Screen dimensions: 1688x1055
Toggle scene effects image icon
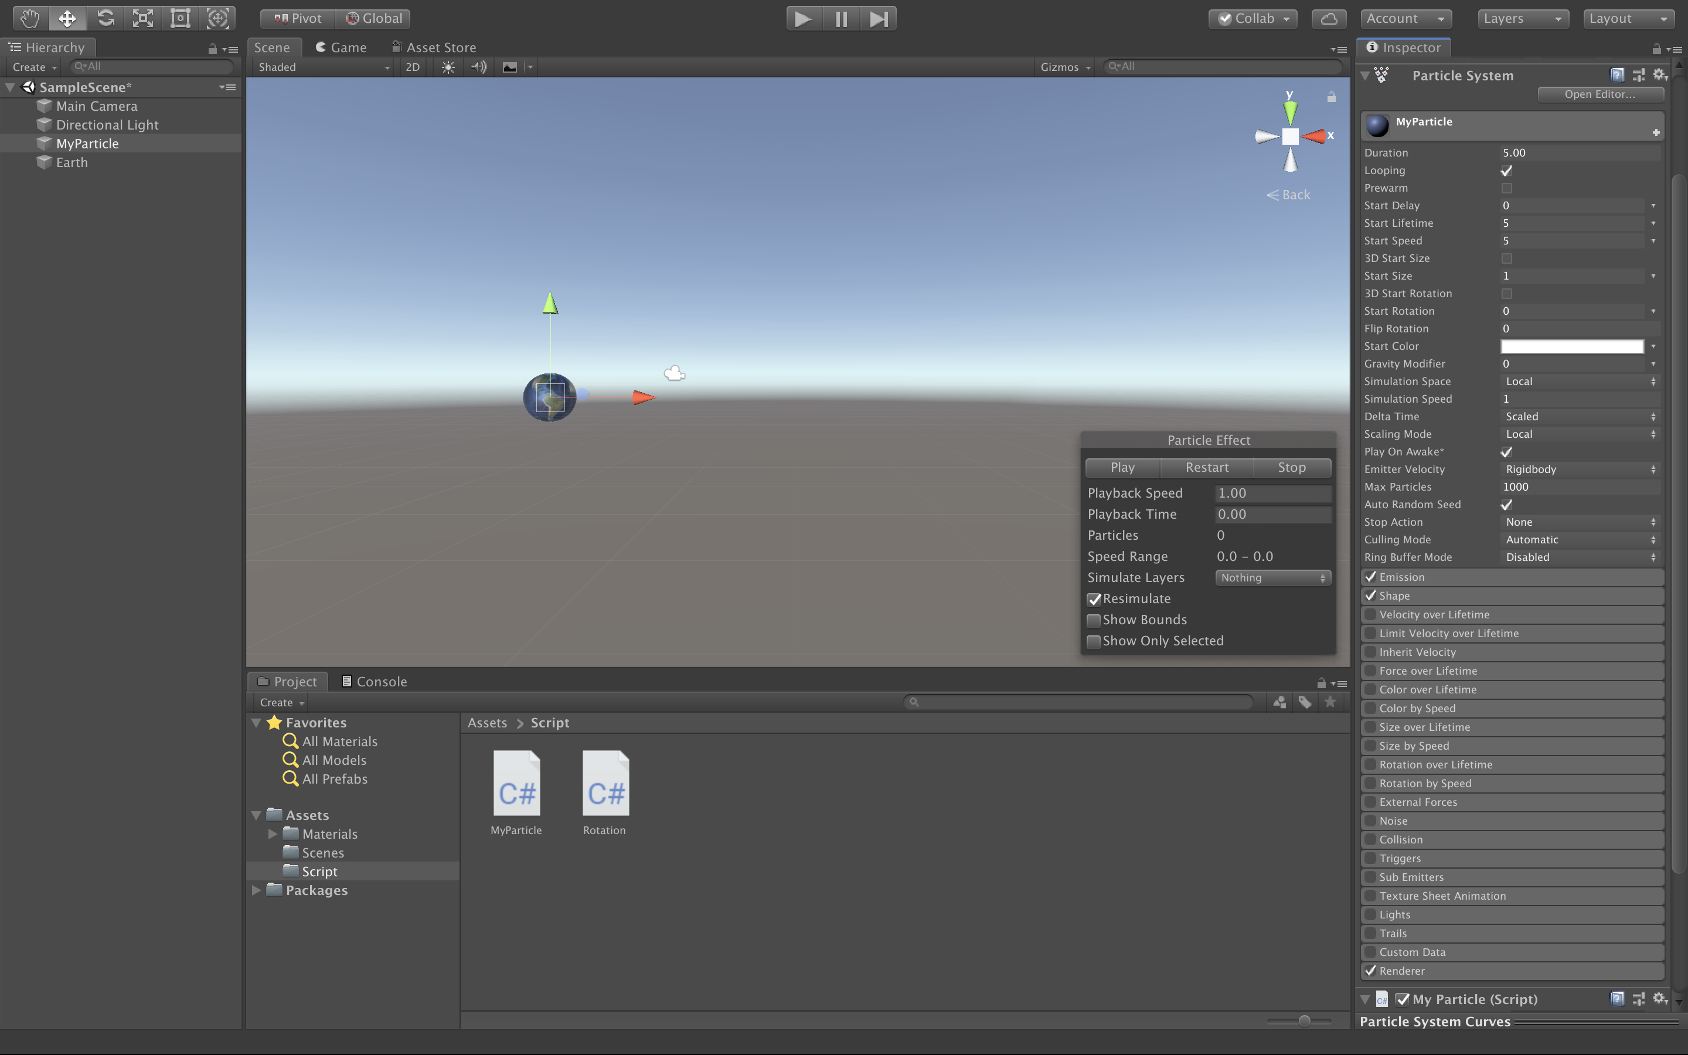[x=510, y=67]
